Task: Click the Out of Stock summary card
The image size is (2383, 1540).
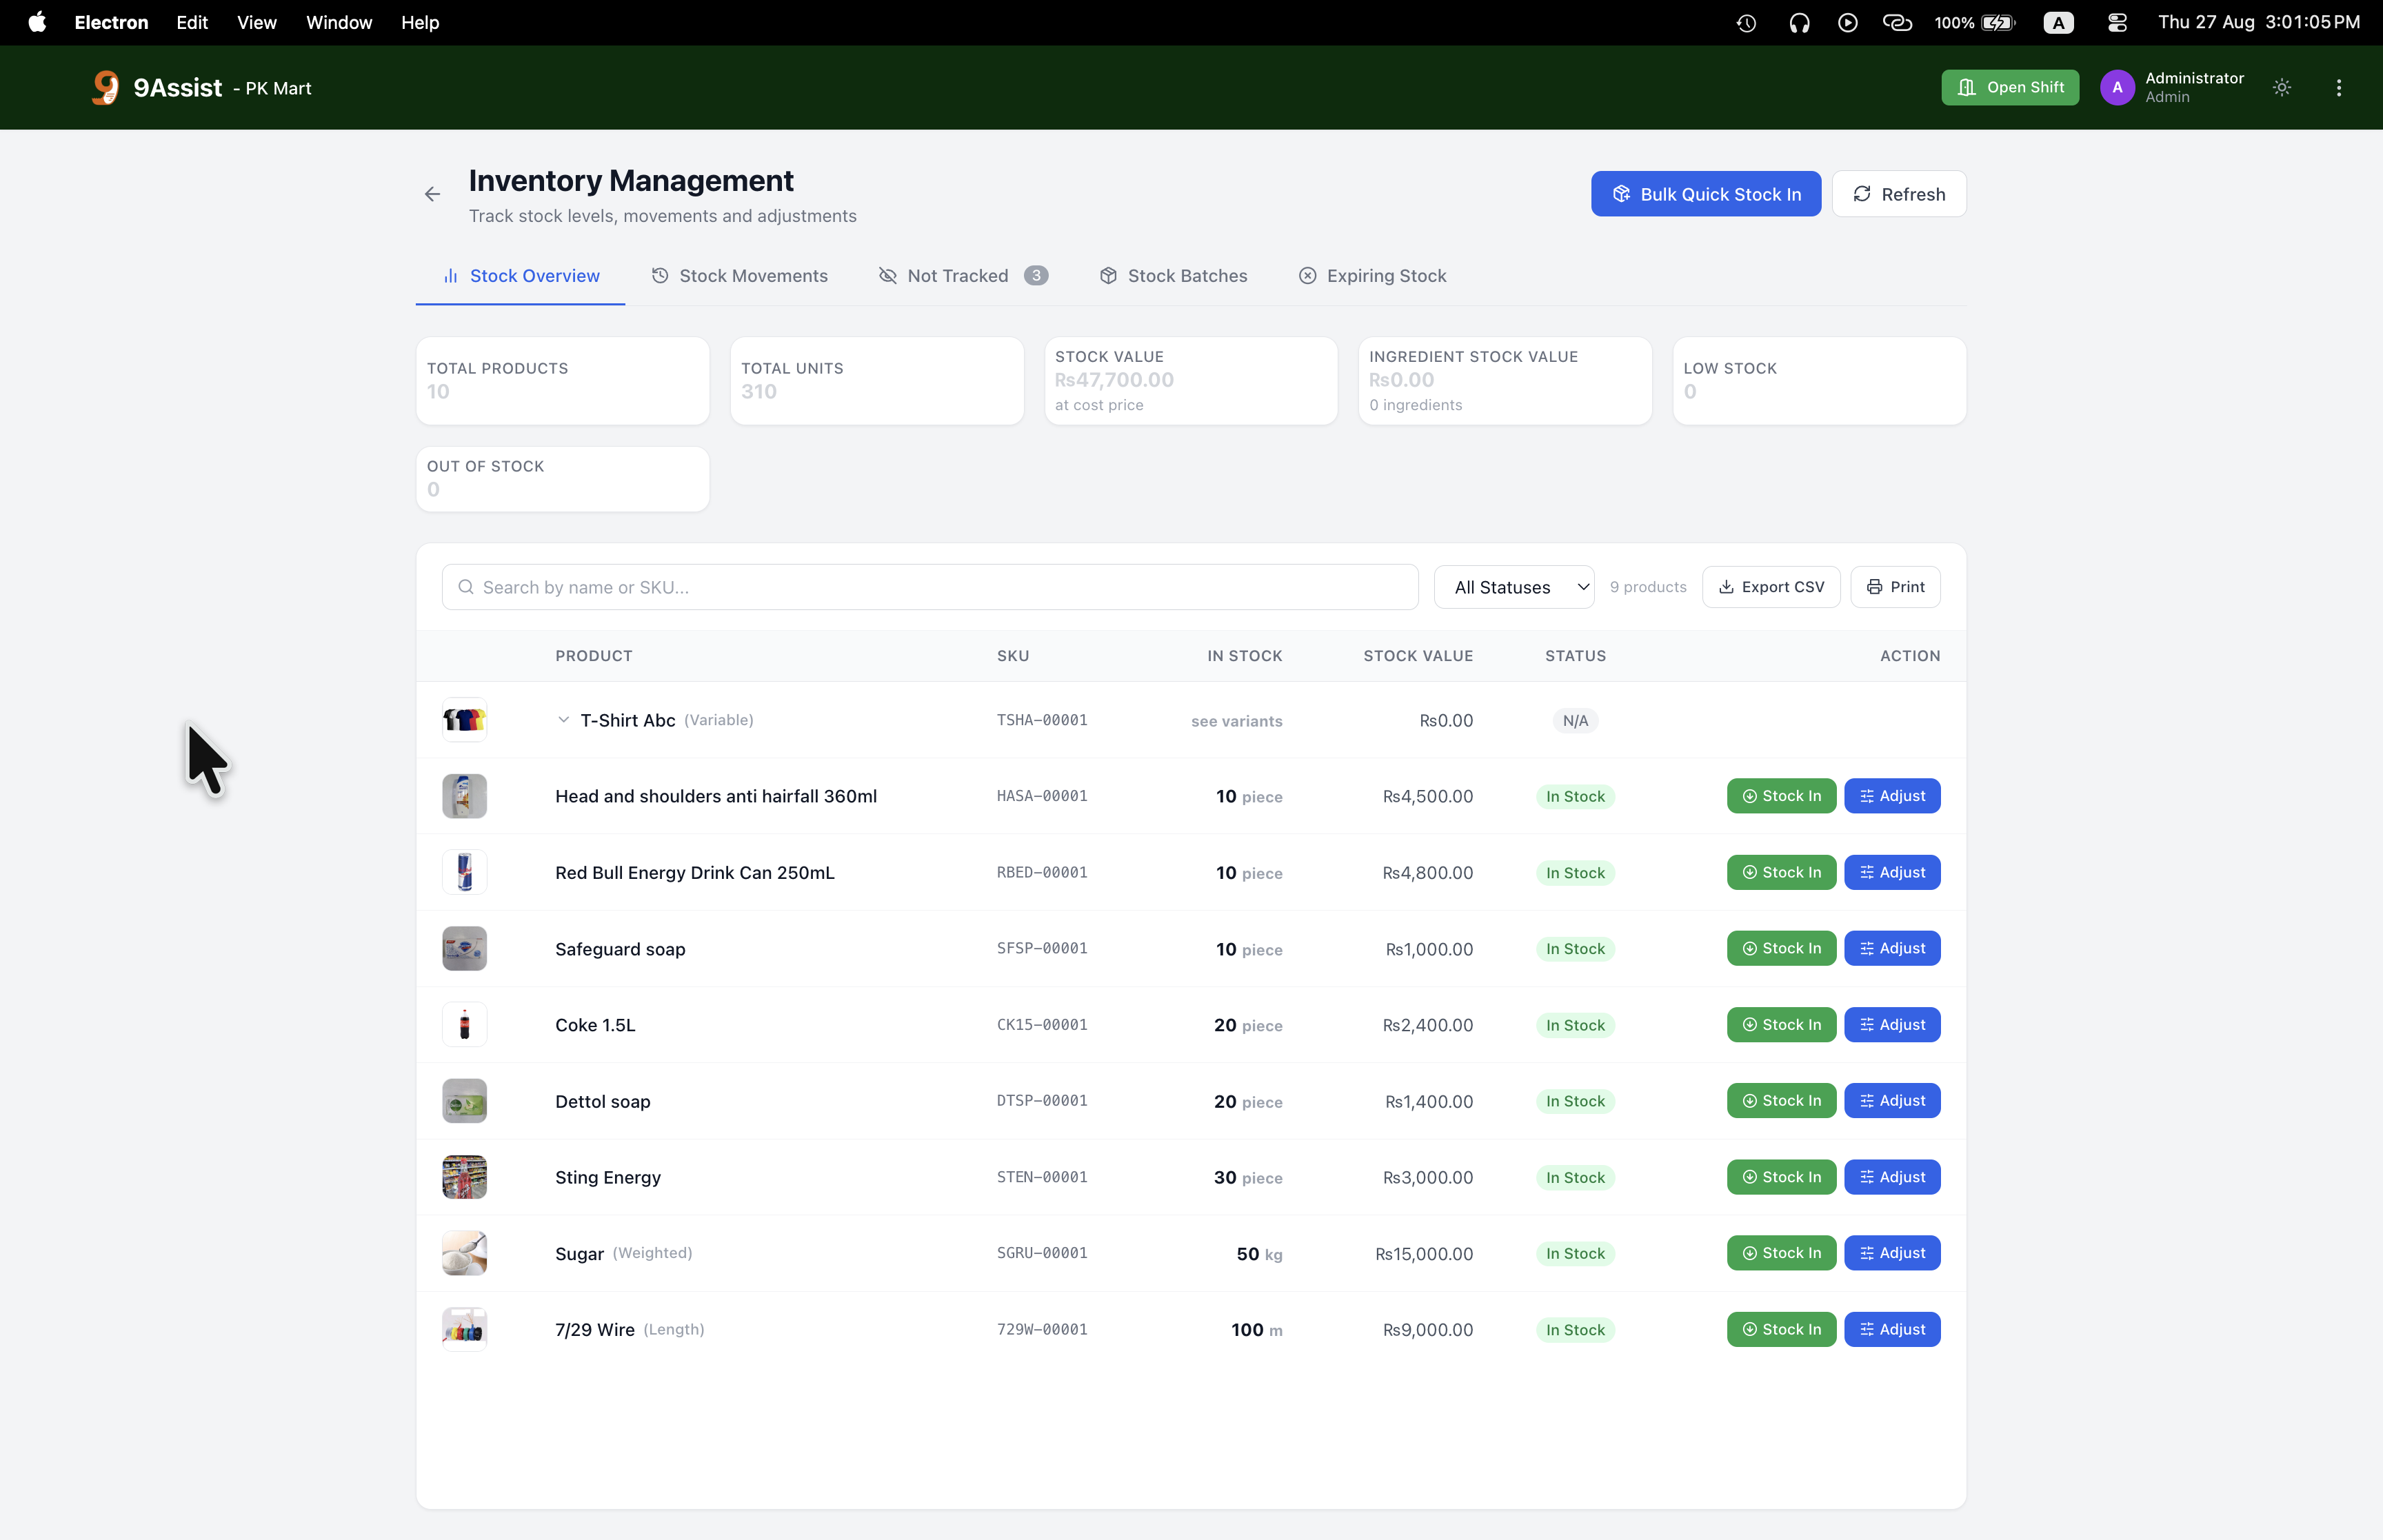Action: (563, 479)
